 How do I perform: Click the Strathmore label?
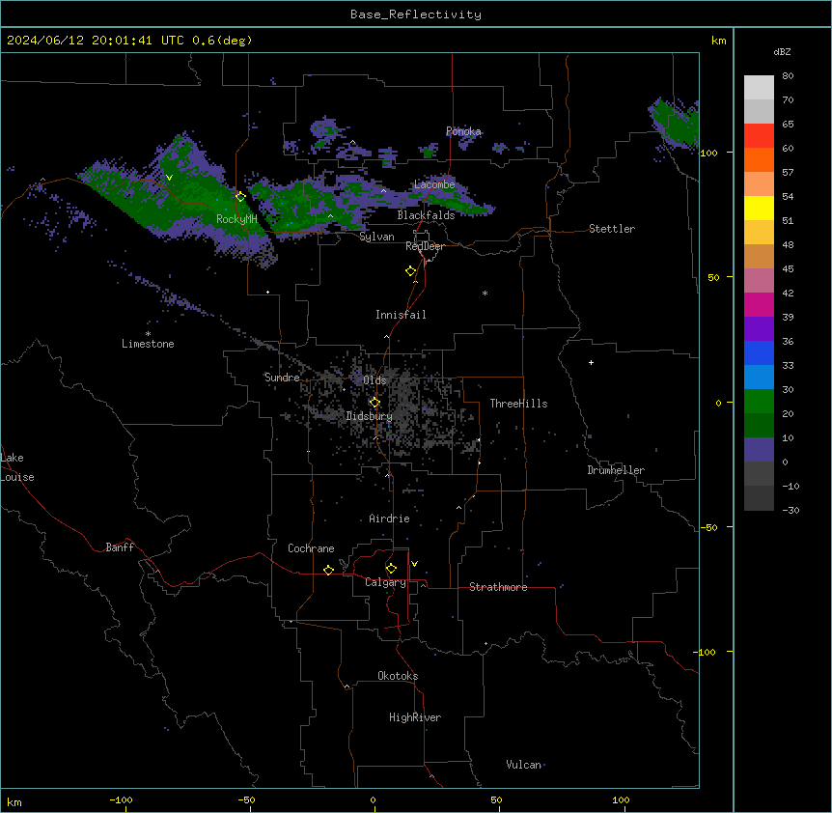click(x=498, y=587)
